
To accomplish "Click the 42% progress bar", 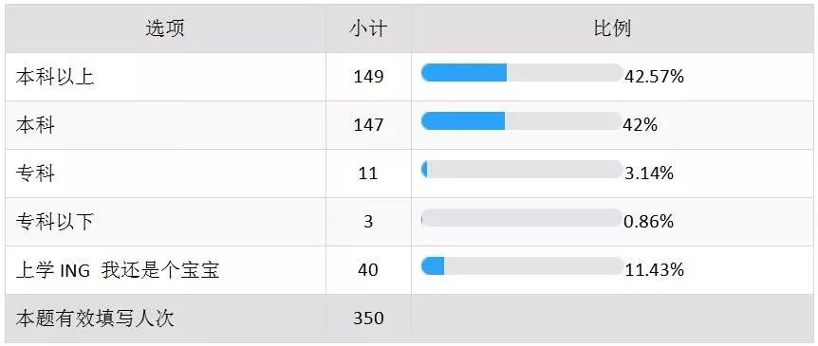I will pyautogui.click(x=522, y=121).
